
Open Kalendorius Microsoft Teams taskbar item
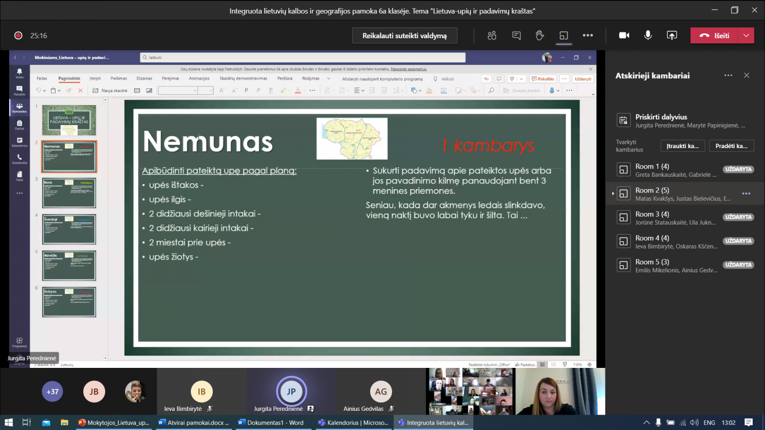click(x=354, y=422)
